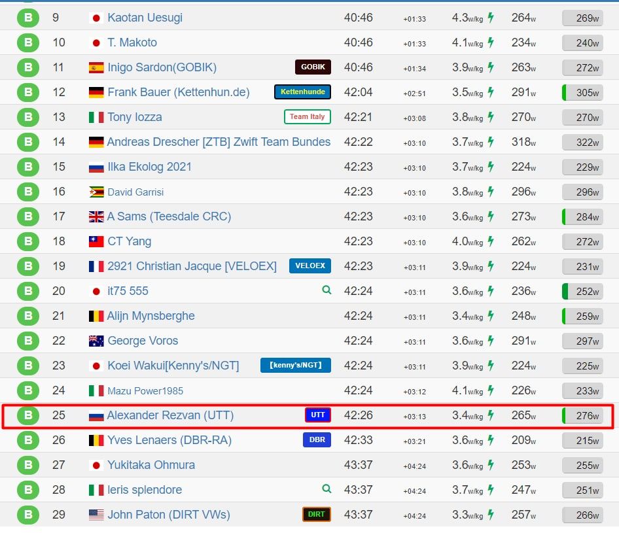The image size is (619, 533).
Task: Open 2921 Christian Jacque [VELOEX] profile
Action: [192, 266]
